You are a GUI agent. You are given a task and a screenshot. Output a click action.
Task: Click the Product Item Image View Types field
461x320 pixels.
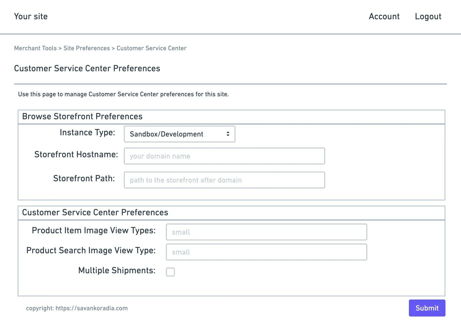(x=266, y=232)
